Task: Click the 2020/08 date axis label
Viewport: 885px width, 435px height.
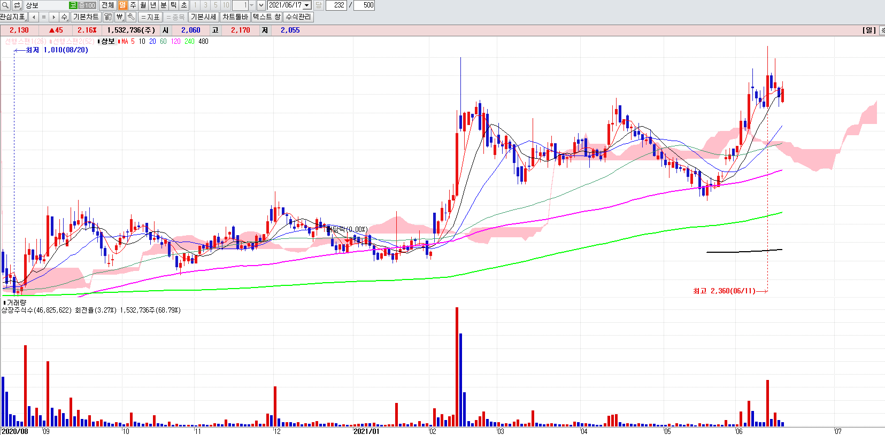Action: [x=14, y=431]
